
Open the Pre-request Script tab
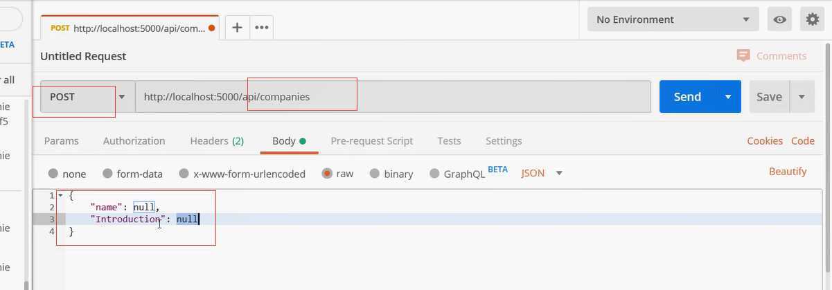tap(371, 141)
